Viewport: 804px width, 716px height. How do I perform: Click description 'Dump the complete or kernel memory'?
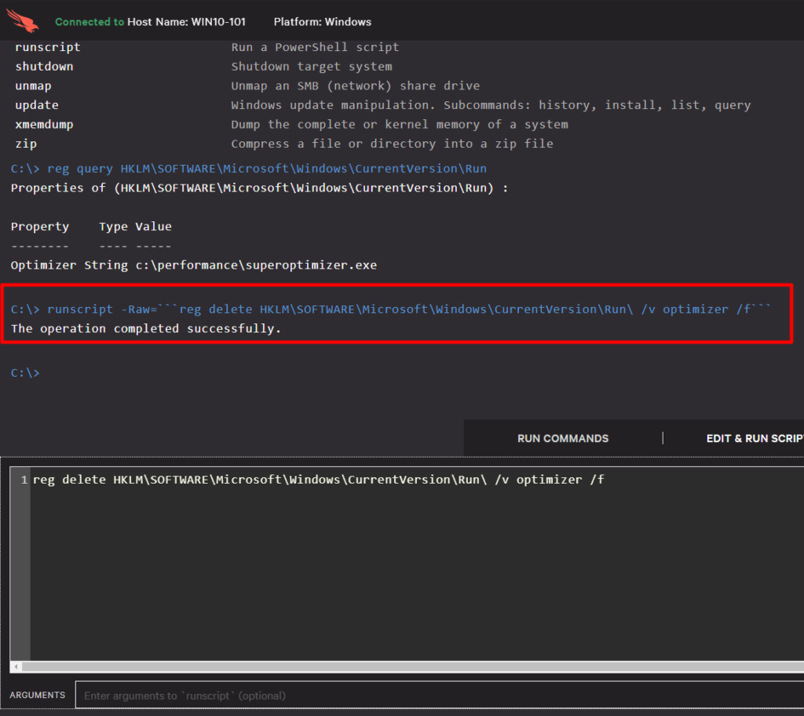(x=400, y=125)
